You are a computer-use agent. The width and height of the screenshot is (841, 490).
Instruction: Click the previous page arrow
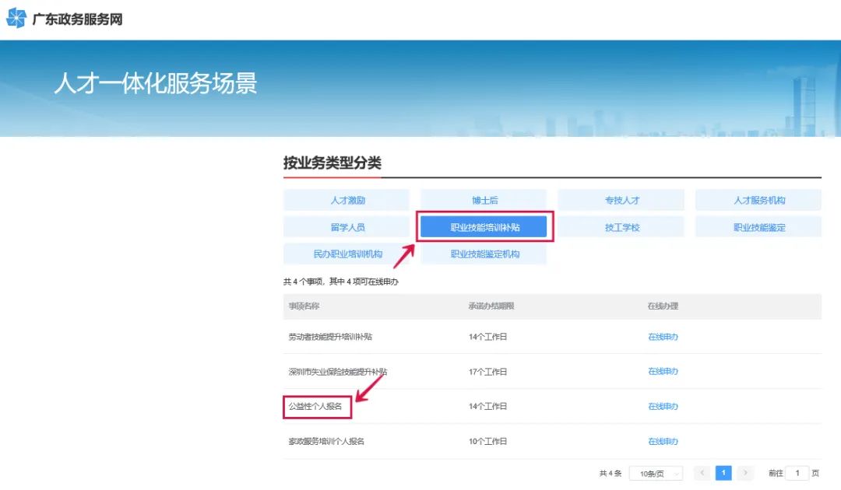pos(702,472)
